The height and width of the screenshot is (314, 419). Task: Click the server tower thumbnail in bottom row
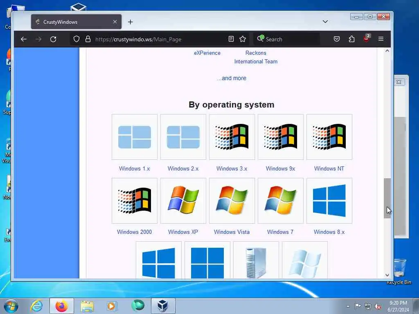tap(256, 260)
